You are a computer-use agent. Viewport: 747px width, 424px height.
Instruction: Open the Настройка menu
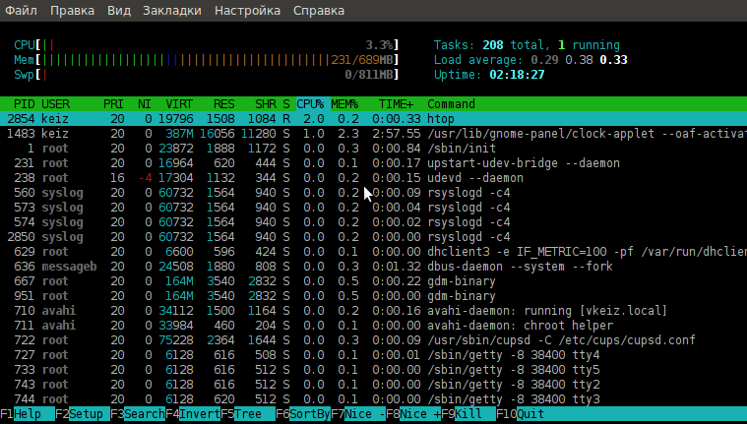tap(247, 11)
